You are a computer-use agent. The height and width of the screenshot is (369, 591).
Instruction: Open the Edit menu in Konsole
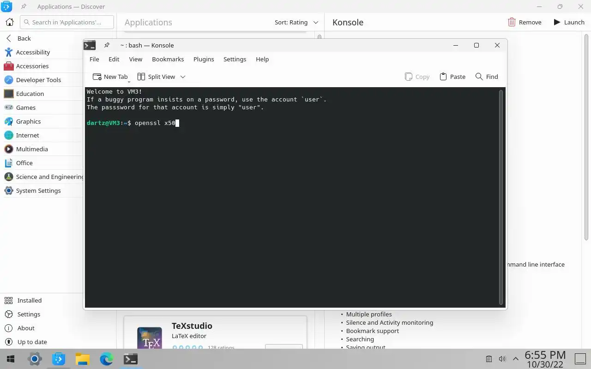tap(114, 59)
